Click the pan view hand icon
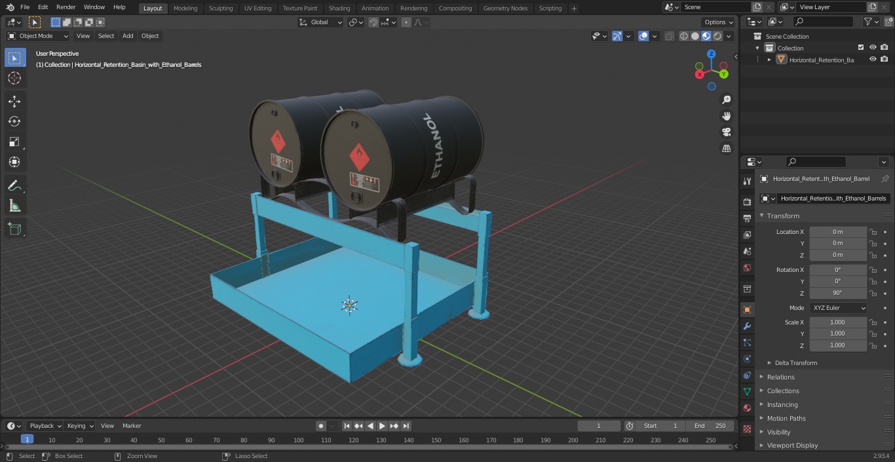The image size is (895, 462). (726, 116)
